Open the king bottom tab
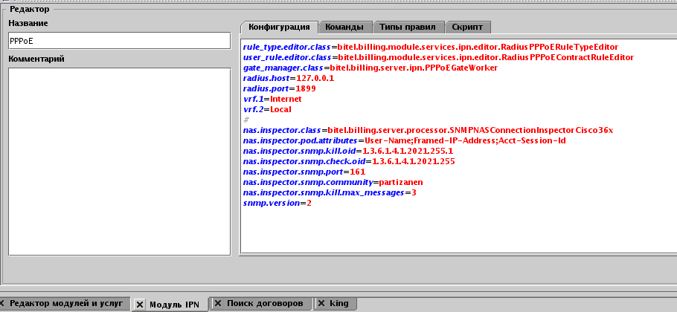The height and width of the screenshot is (312, 677). pos(339,304)
